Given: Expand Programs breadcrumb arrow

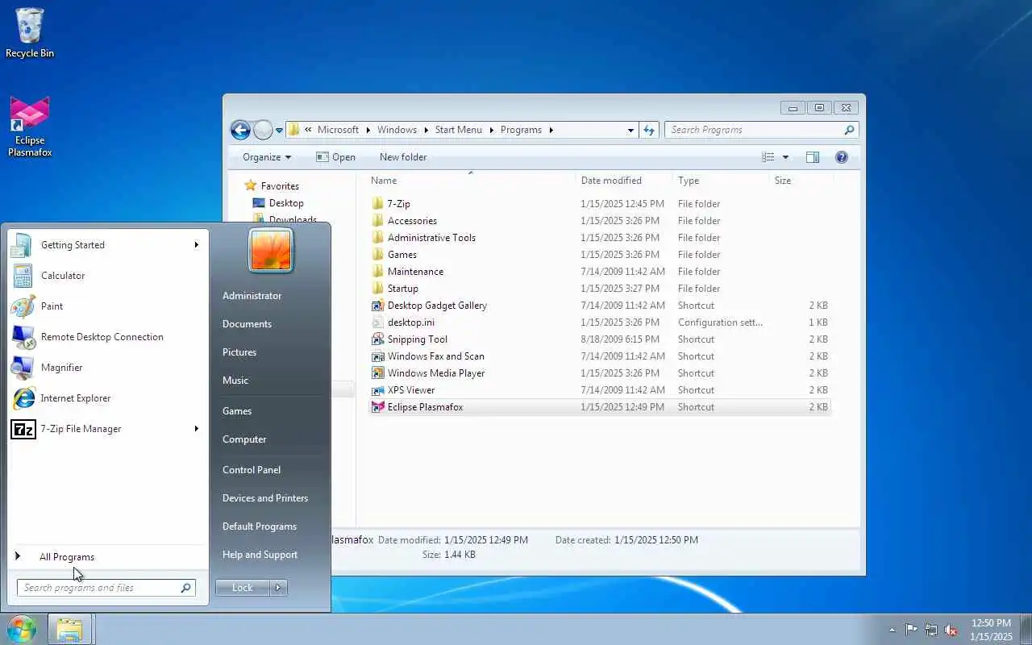Looking at the screenshot, I should [551, 130].
